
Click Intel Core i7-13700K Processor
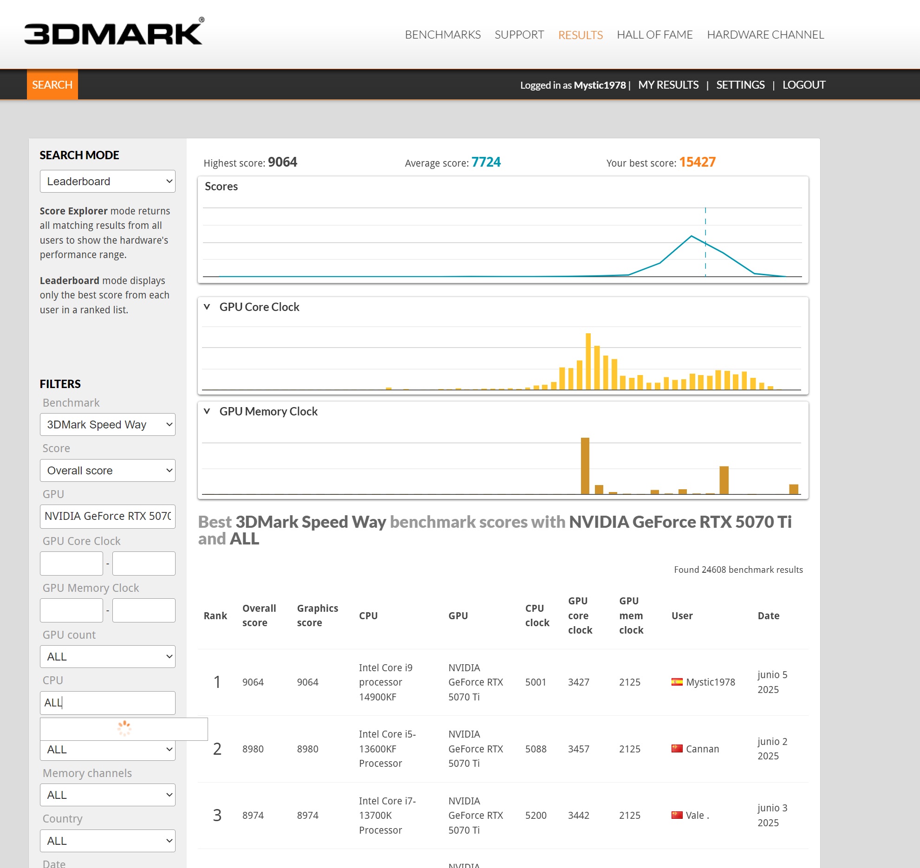point(387,815)
